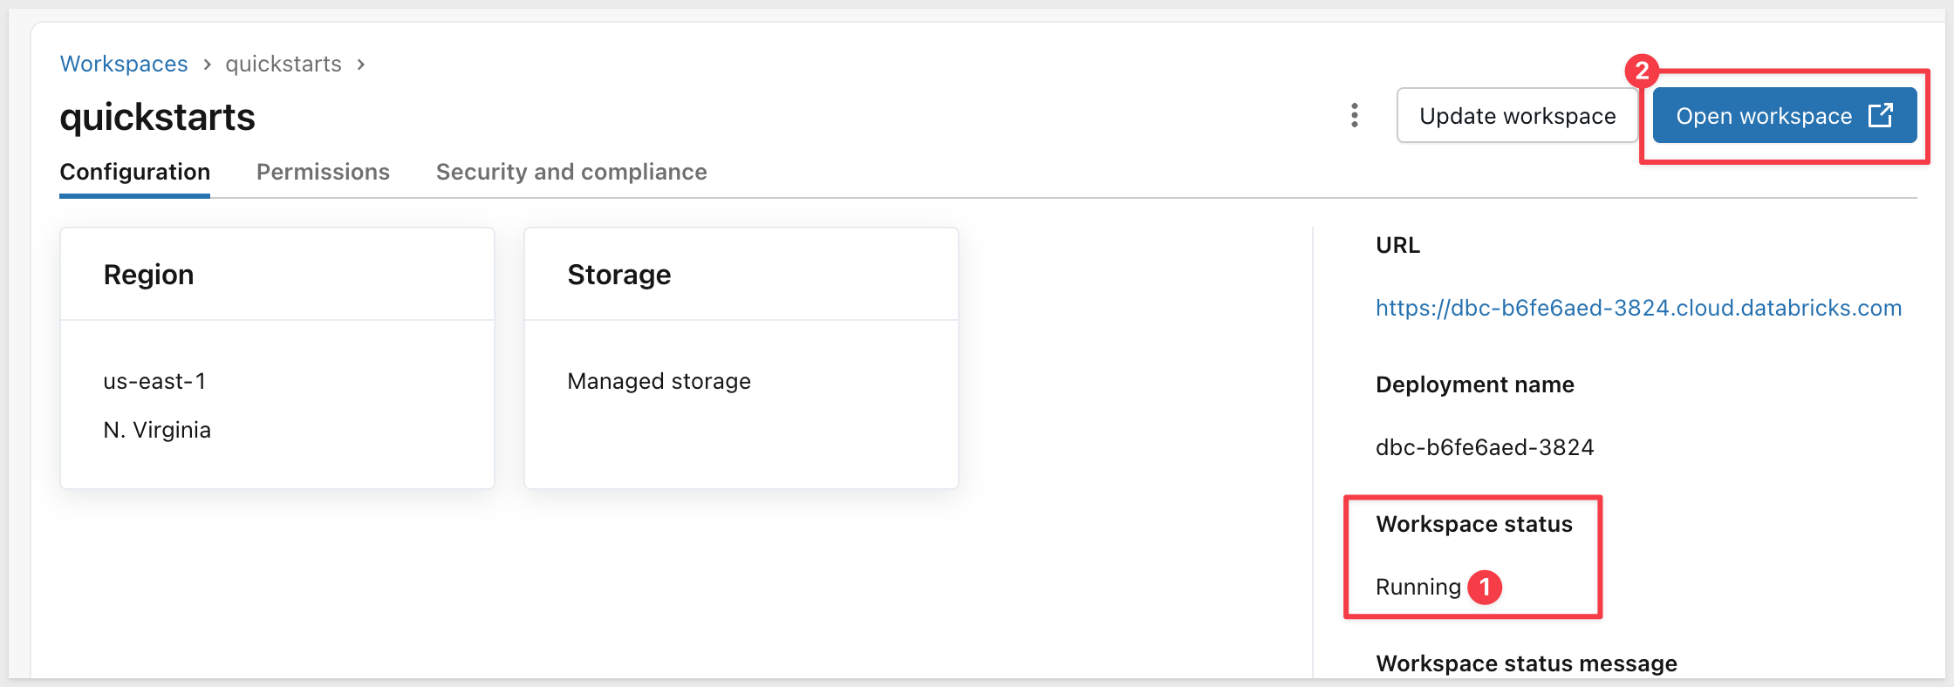1954x687 pixels.
Task: Open the Permissions tab
Action: pos(323,172)
